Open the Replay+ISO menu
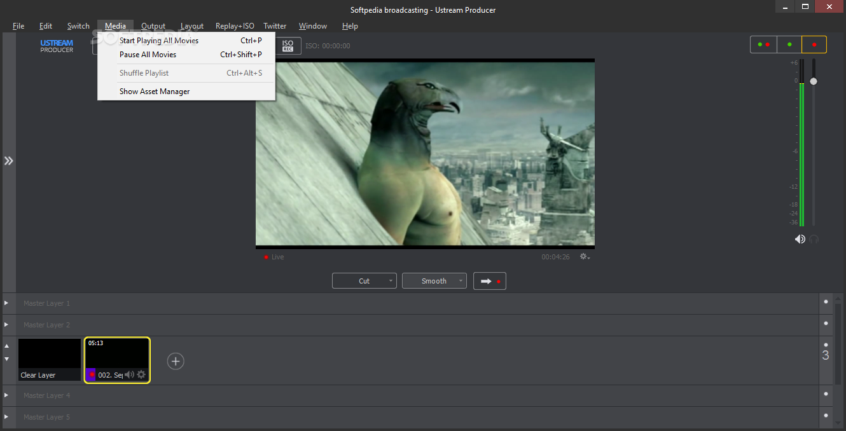The height and width of the screenshot is (431, 846). tap(235, 26)
